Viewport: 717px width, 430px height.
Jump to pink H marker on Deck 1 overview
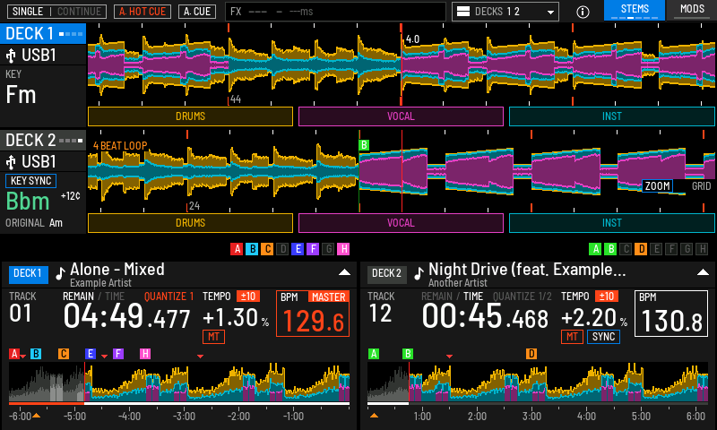[145, 354]
